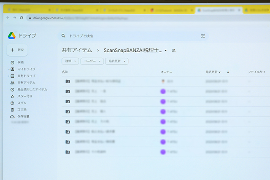This screenshot has height=180, width=270.
Task: Click 共有アイテム in the breadcrumb
Action: (77, 50)
